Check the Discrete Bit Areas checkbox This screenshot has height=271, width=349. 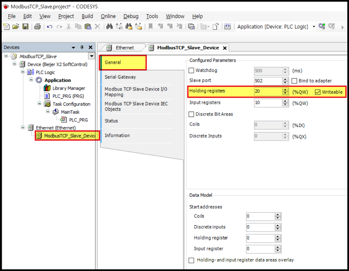(x=192, y=114)
